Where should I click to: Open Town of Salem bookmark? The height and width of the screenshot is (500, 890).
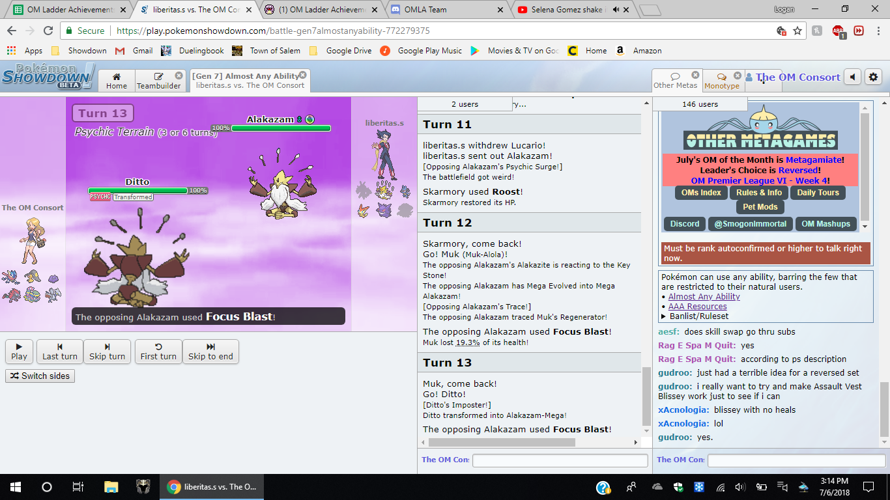pos(266,51)
